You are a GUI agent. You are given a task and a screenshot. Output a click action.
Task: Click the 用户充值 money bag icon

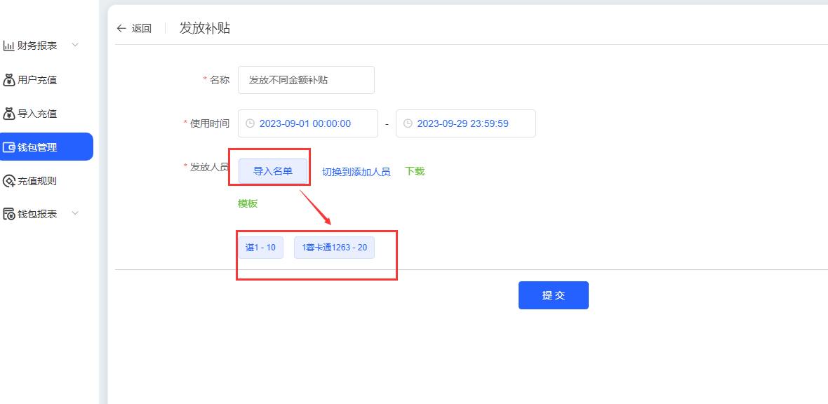[9, 80]
